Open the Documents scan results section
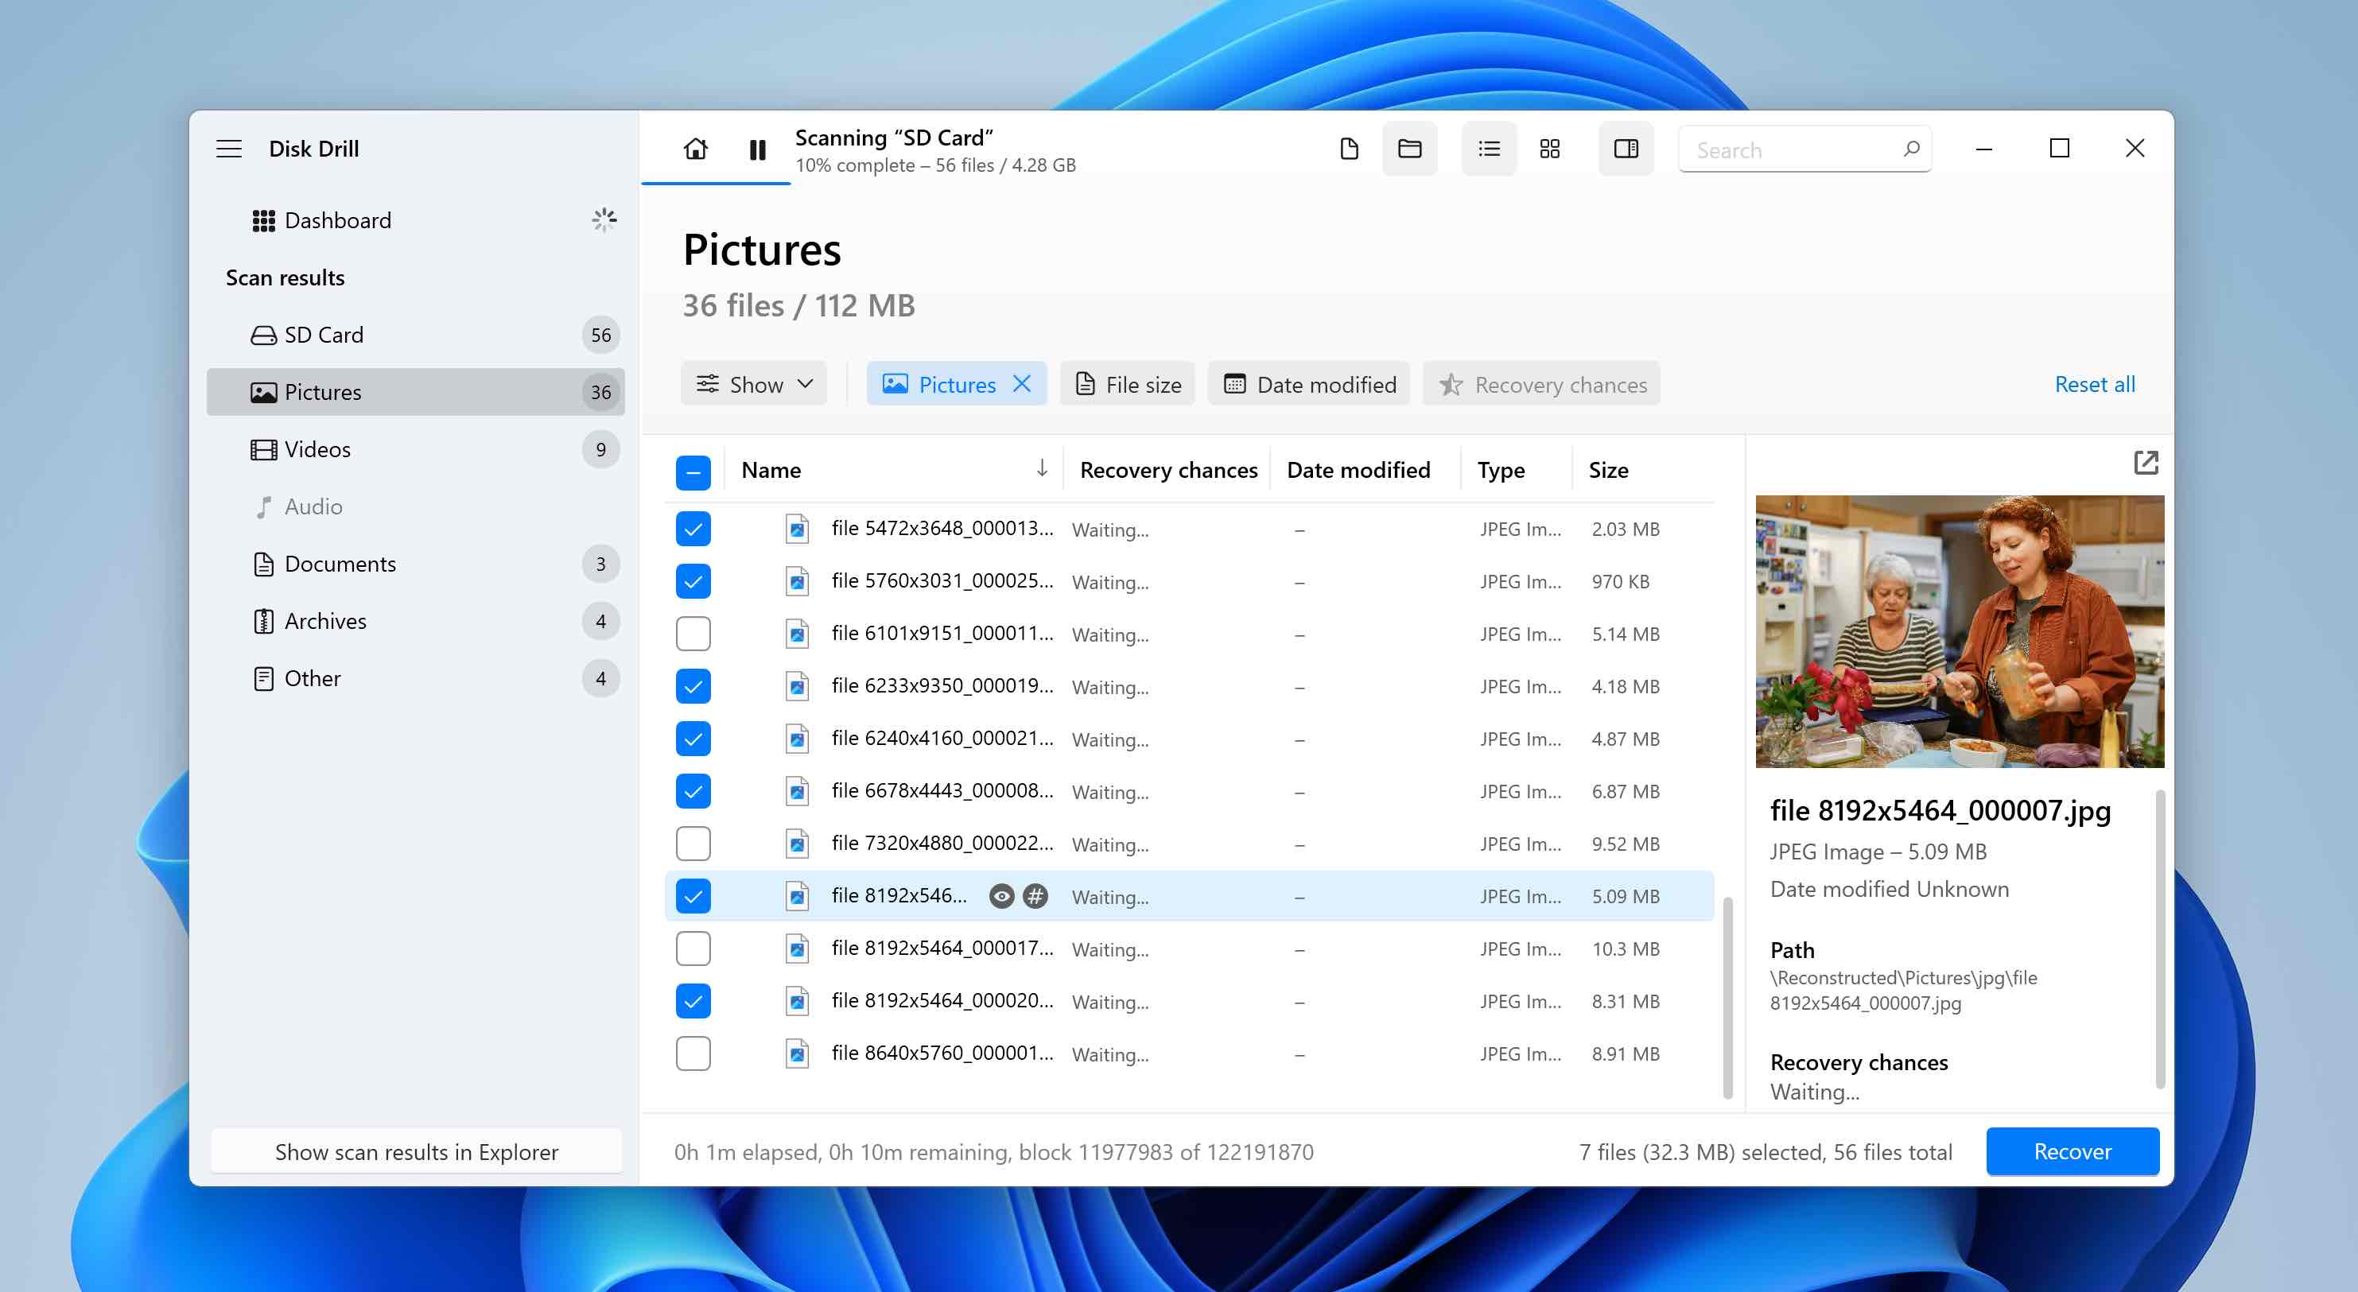 coord(340,564)
